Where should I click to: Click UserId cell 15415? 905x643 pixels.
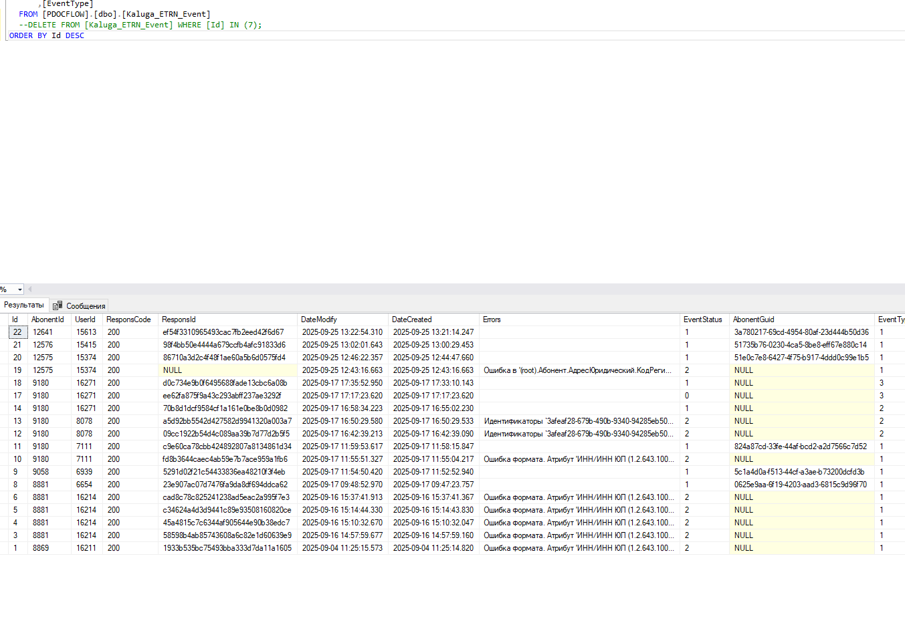coord(87,345)
